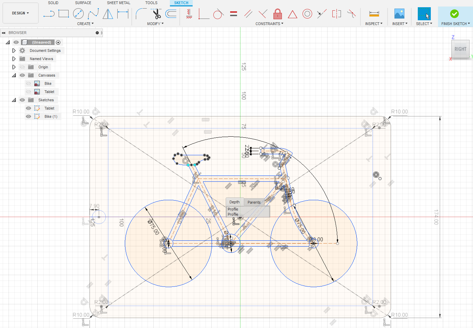Image resolution: width=473 pixels, height=328 pixels.
Task: Select the Sketch Dimension tool
Action: click(123, 14)
